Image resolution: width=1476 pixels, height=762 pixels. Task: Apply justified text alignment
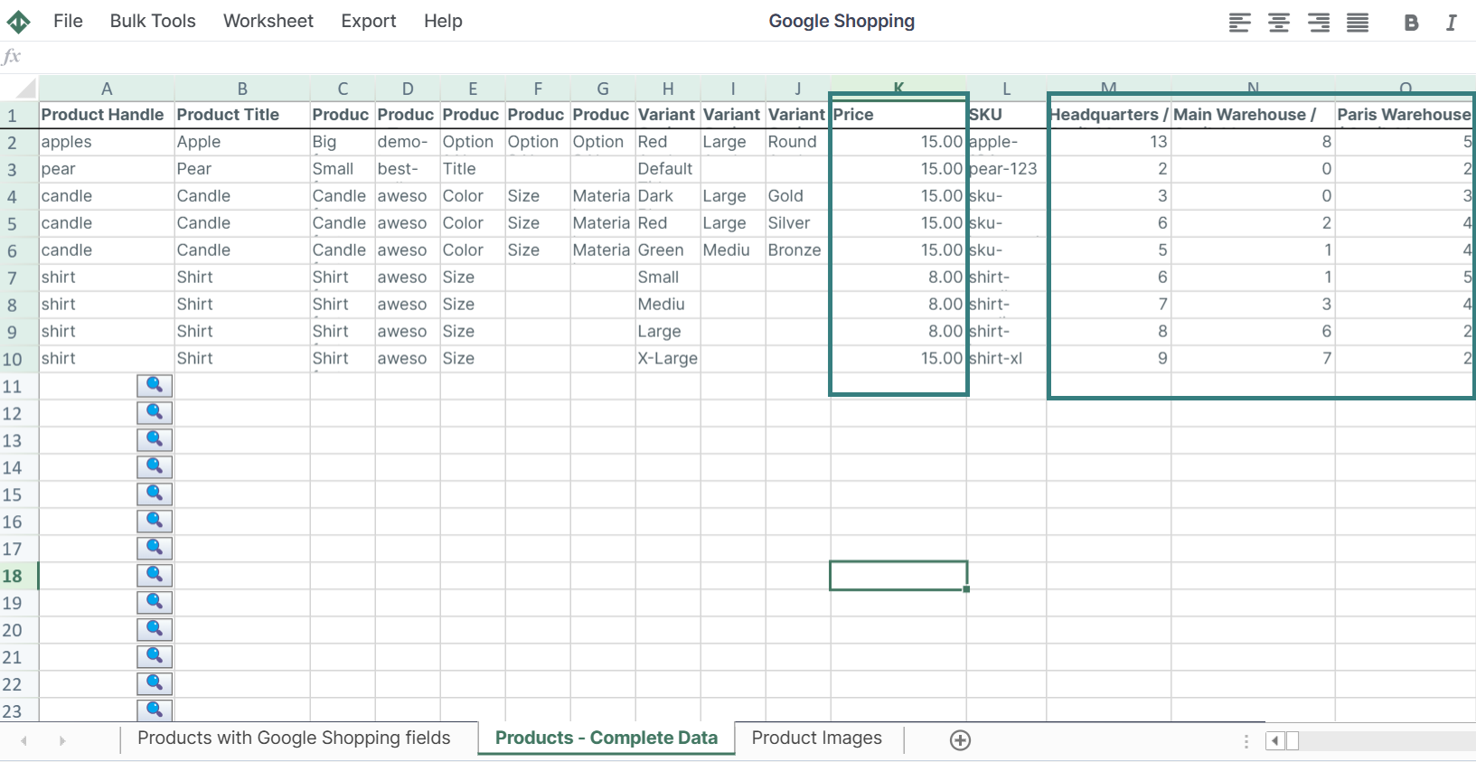click(x=1358, y=23)
